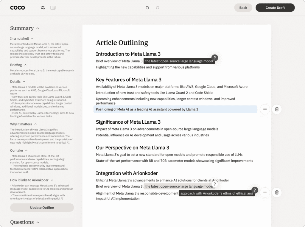Click the Integration with Arionkoder heading

click(x=127, y=173)
